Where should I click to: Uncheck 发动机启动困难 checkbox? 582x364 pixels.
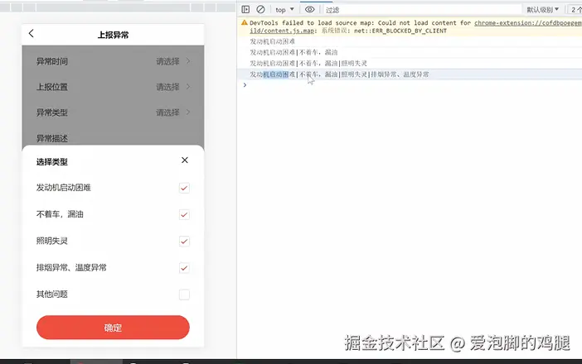point(184,188)
